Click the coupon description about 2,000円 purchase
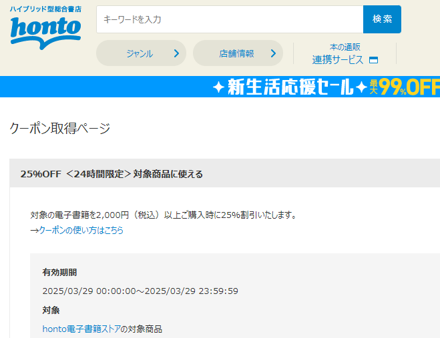Image resolution: width=440 pixels, height=338 pixels. point(164,215)
